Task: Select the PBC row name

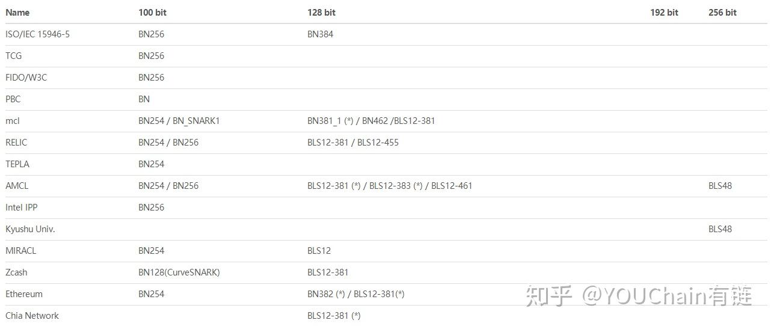Action: 13,99
